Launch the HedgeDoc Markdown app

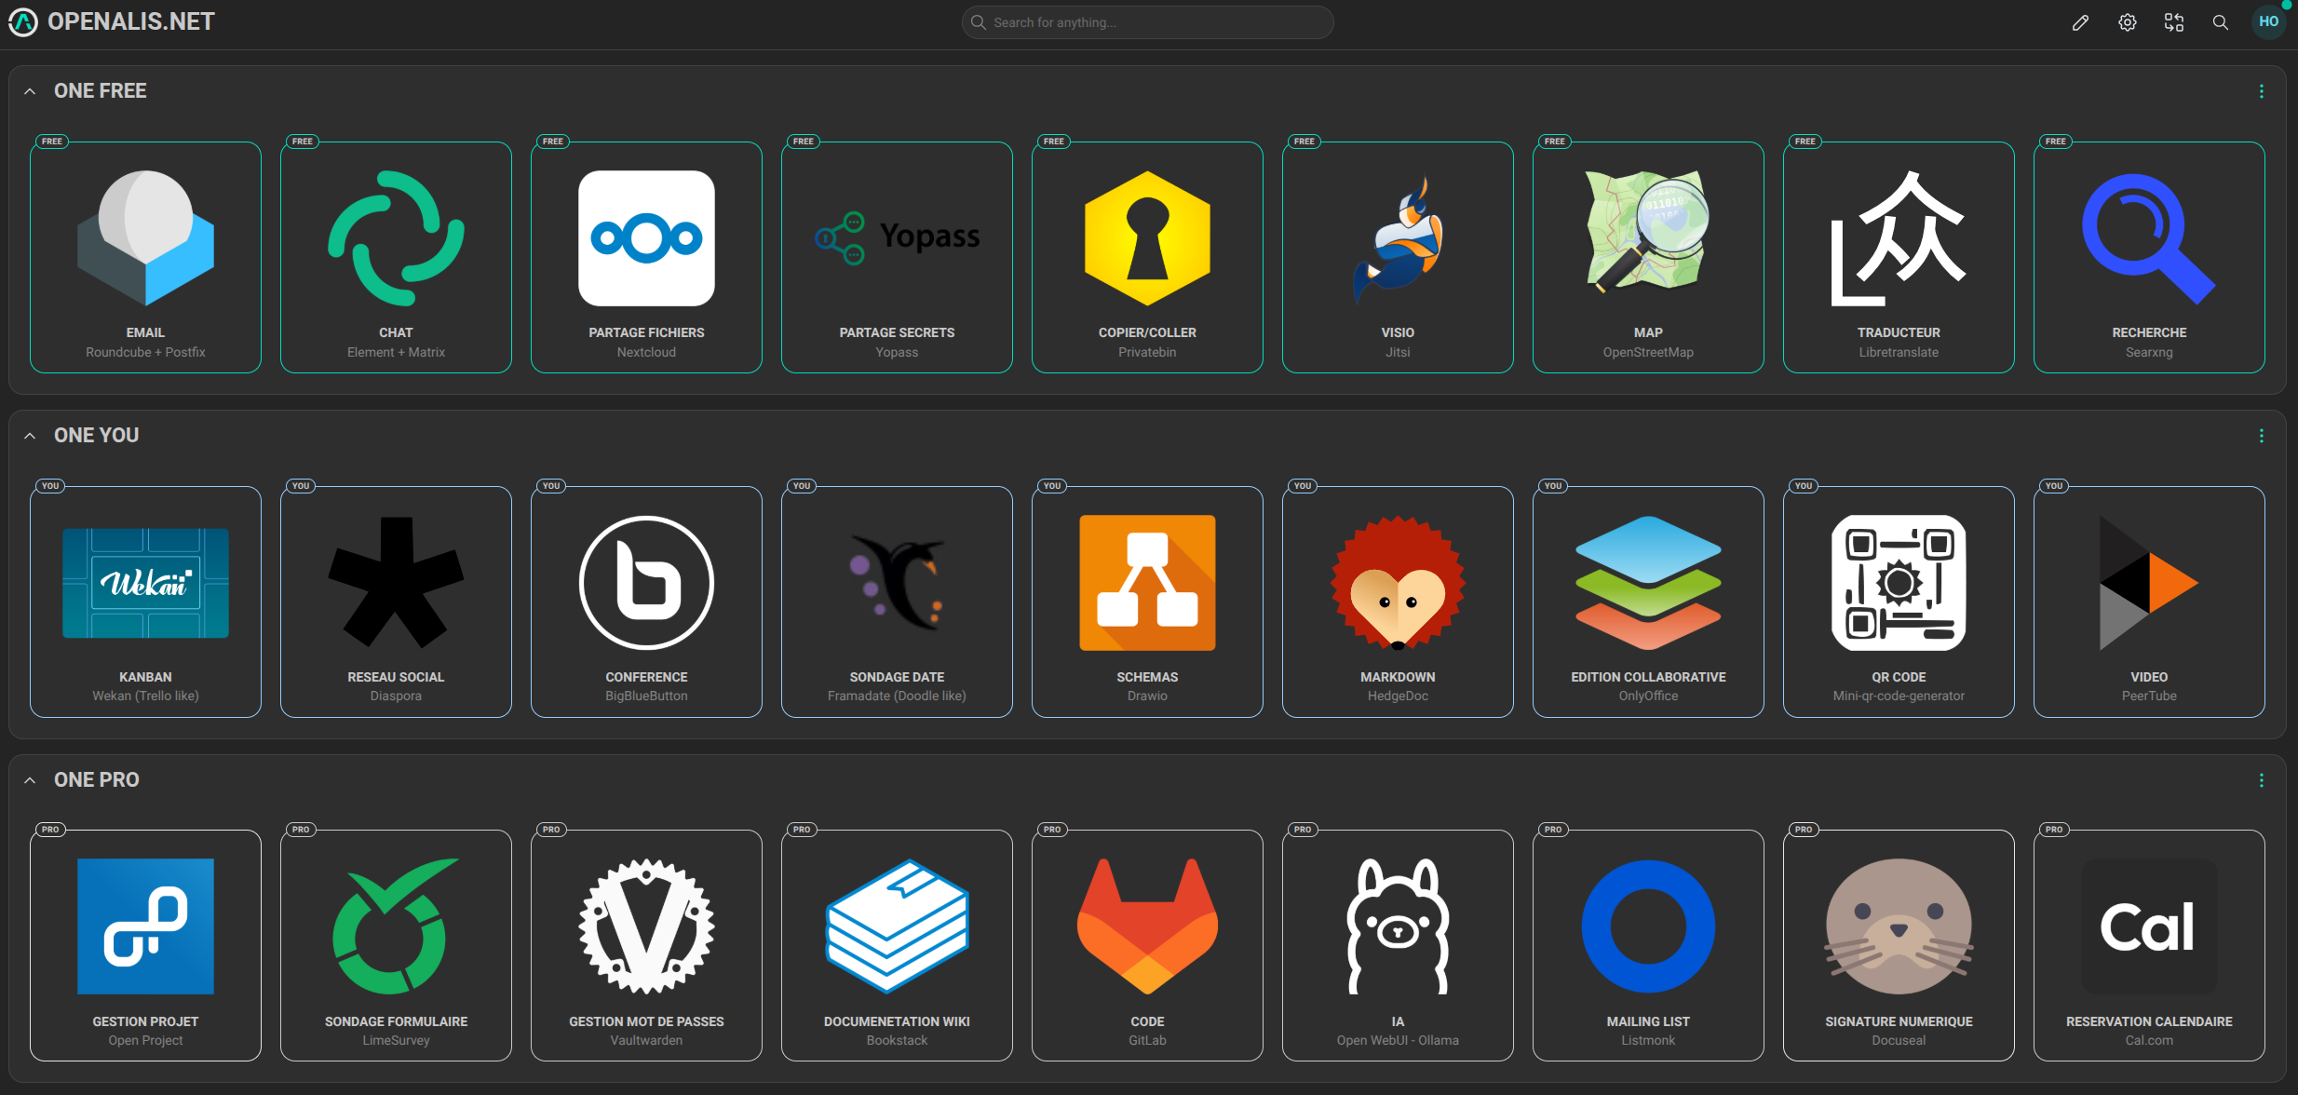pyautogui.click(x=1398, y=602)
